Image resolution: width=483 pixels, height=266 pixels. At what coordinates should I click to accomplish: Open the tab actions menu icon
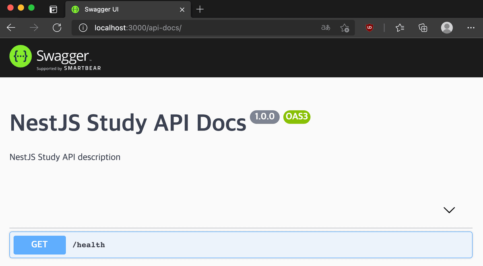[53, 10]
